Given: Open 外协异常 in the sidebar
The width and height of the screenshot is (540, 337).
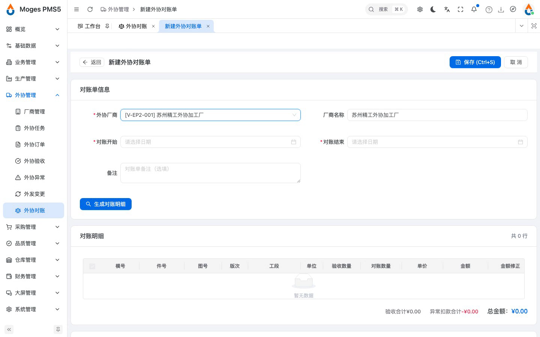Looking at the screenshot, I should coord(33,177).
